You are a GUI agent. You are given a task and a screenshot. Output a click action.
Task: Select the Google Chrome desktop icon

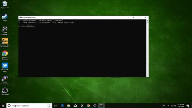5,55
